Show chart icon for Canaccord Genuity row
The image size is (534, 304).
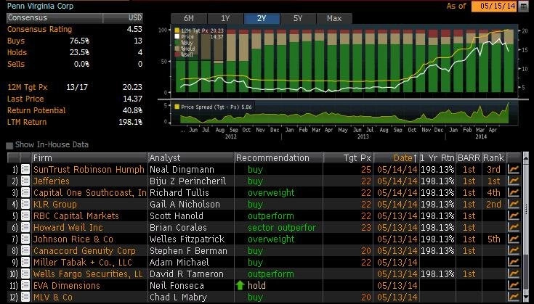[x=514, y=250]
